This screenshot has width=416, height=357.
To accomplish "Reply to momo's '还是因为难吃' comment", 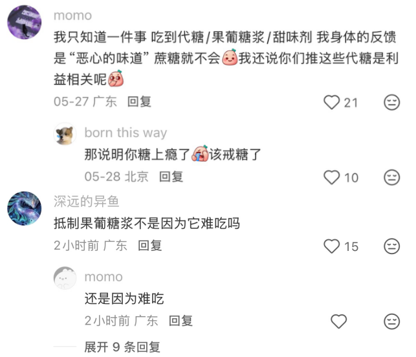I will 181,321.
